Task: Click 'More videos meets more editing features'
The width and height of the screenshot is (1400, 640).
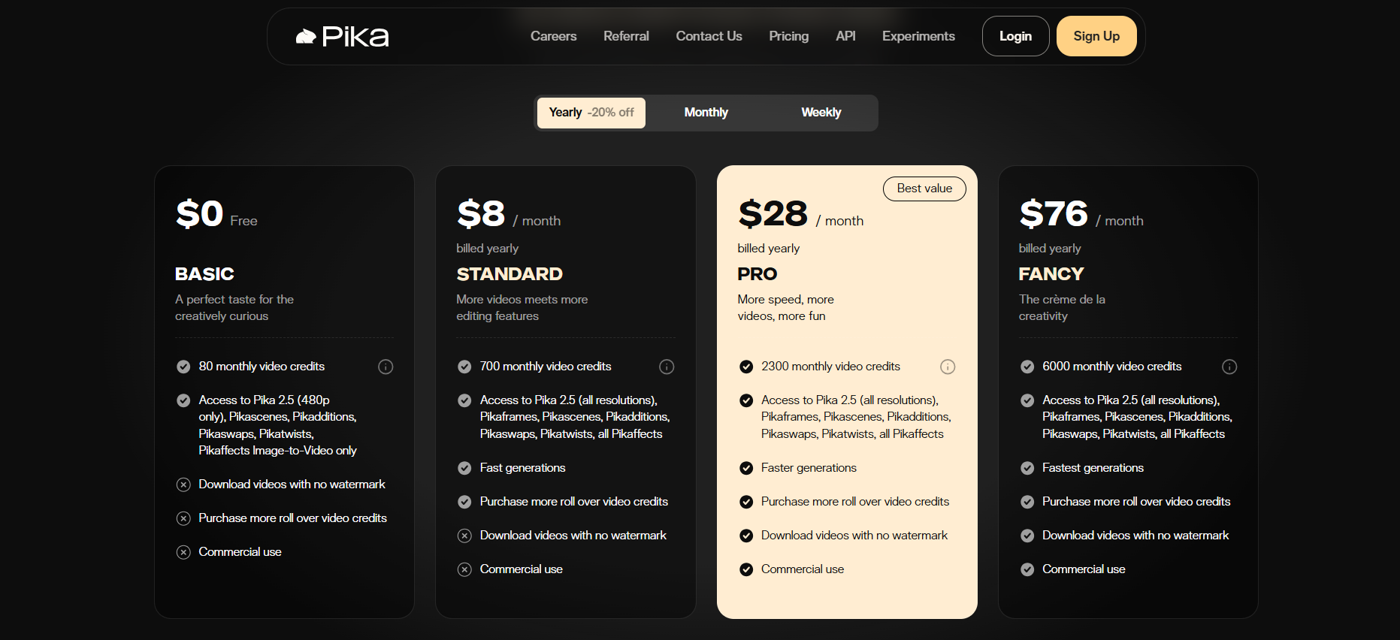Action: pyautogui.click(x=522, y=308)
